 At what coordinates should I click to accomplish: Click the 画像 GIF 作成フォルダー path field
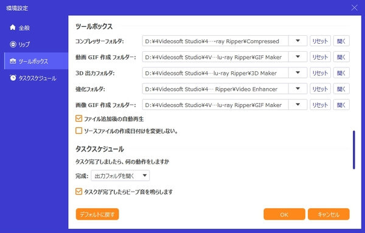pyautogui.click(x=215, y=105)
